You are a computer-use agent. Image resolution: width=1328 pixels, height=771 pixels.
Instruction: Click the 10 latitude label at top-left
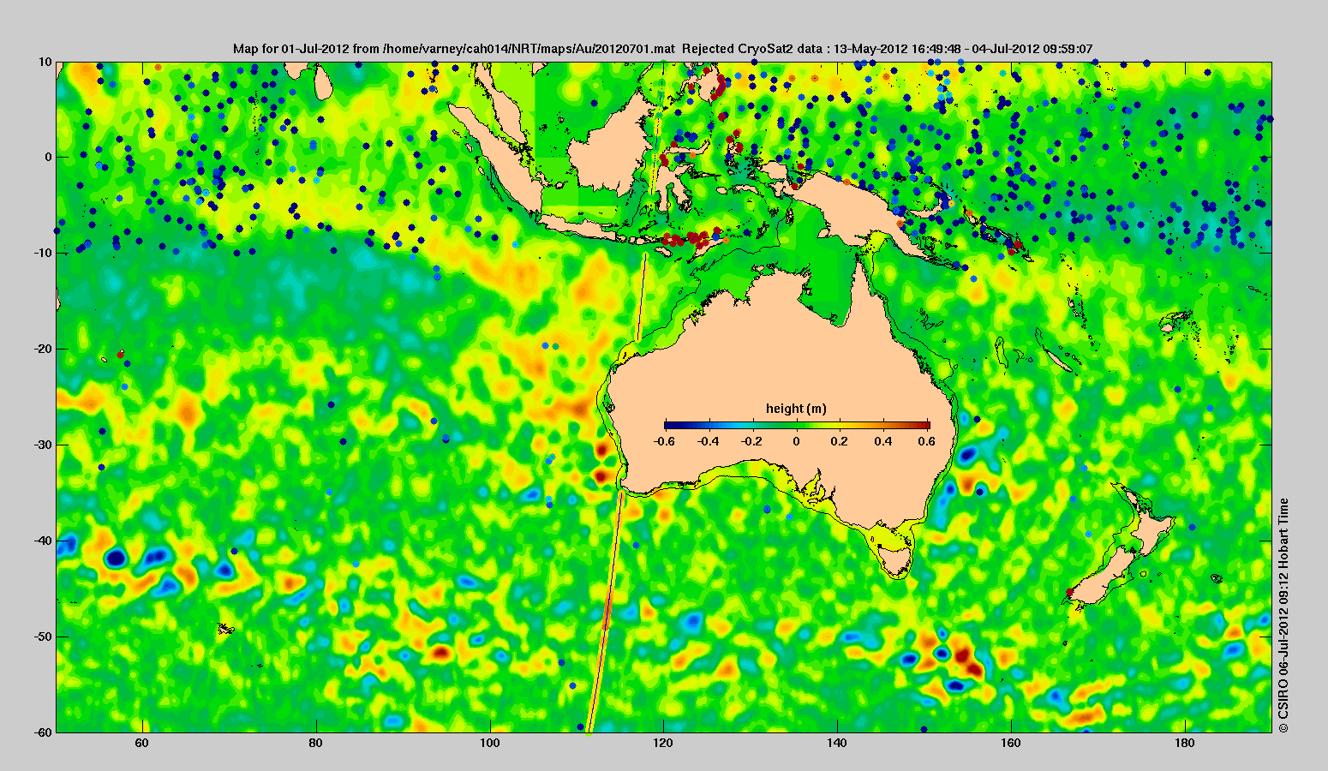45,62
